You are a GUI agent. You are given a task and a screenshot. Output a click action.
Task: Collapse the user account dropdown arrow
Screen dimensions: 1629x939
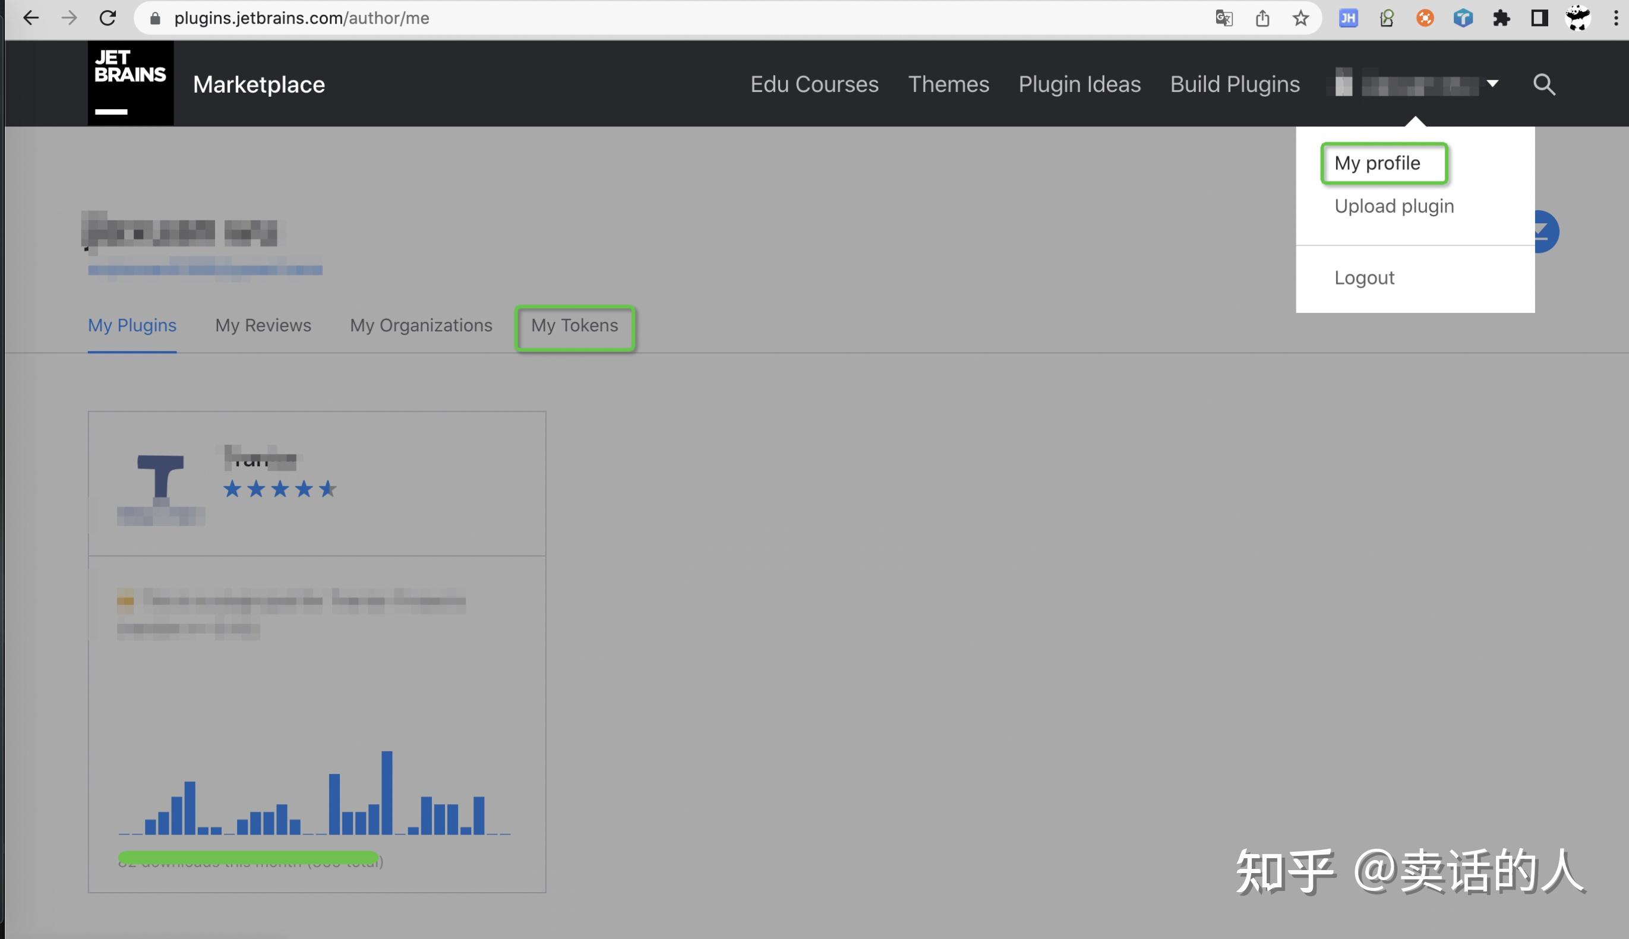(x=1492, y=84)
